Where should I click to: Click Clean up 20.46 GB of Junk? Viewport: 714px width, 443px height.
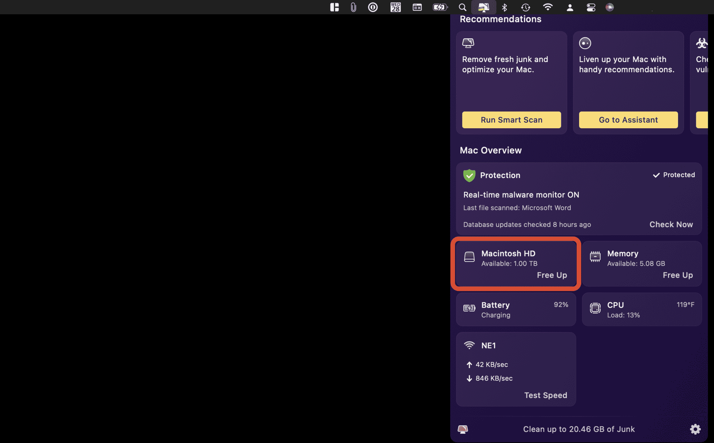click(x=579, y=429)
